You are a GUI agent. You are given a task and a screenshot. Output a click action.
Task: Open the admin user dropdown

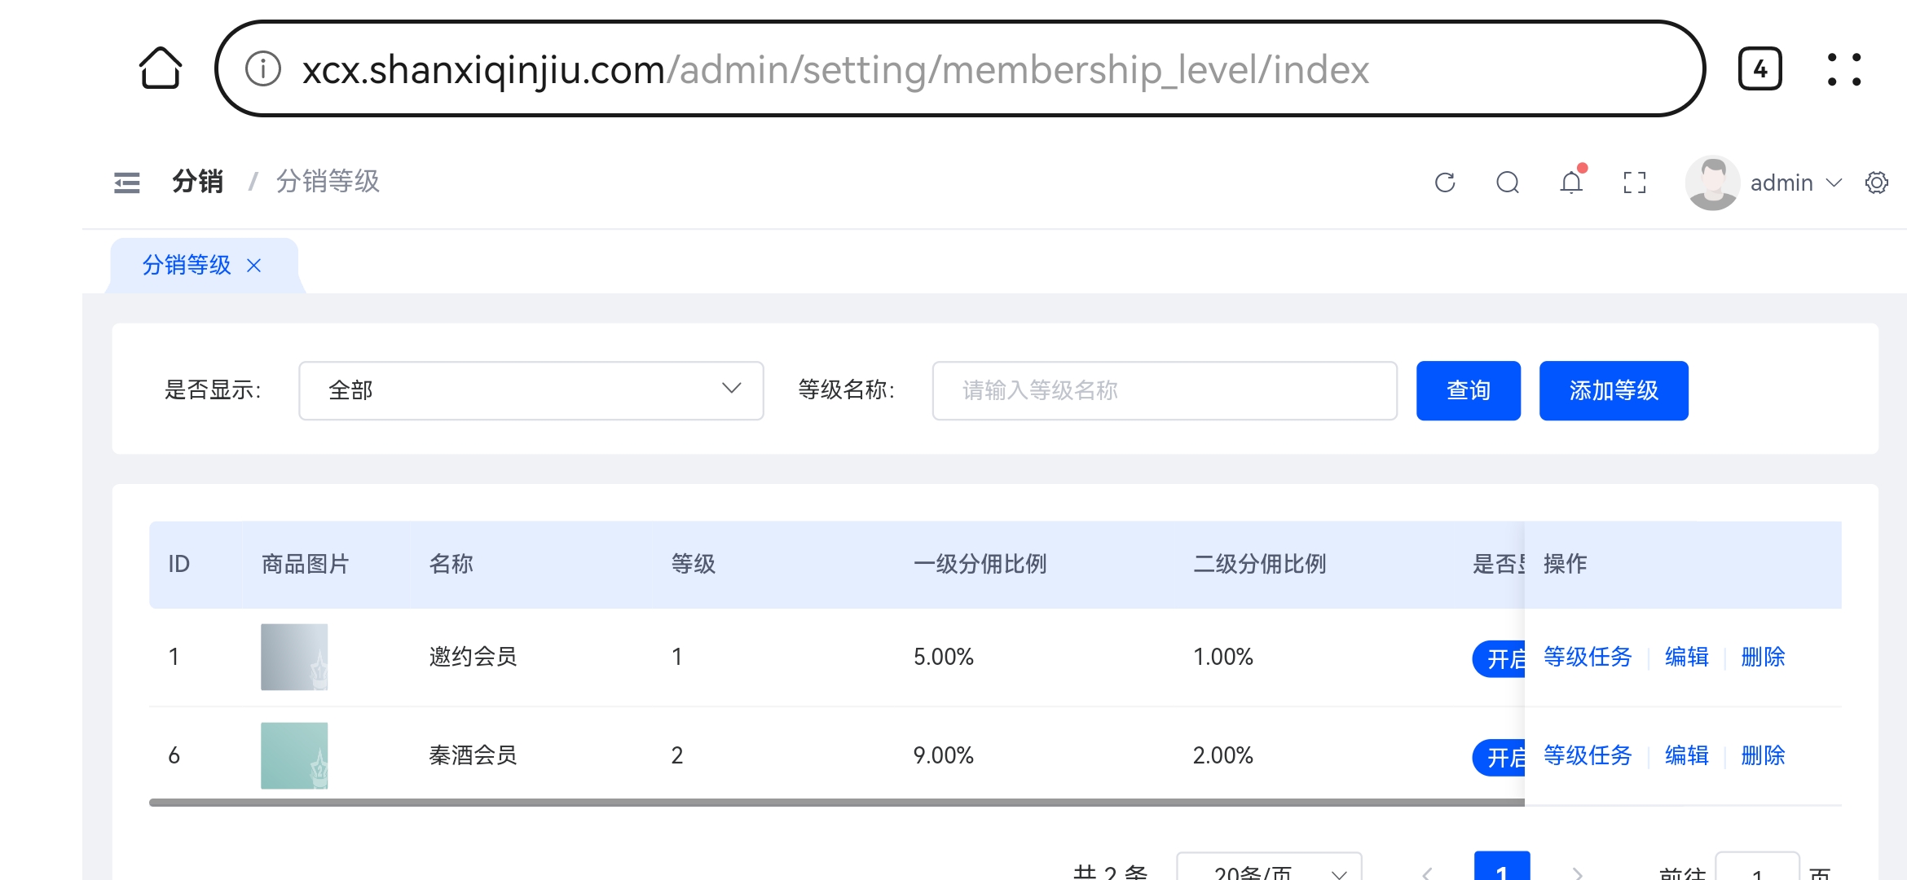(1764, 183)
